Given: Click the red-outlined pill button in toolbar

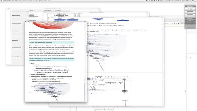Looking at the screenshot, I should point(182,23).
